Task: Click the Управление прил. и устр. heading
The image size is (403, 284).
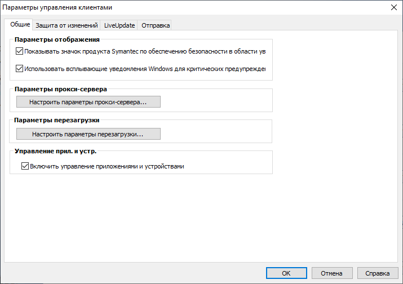Action: 56,151
